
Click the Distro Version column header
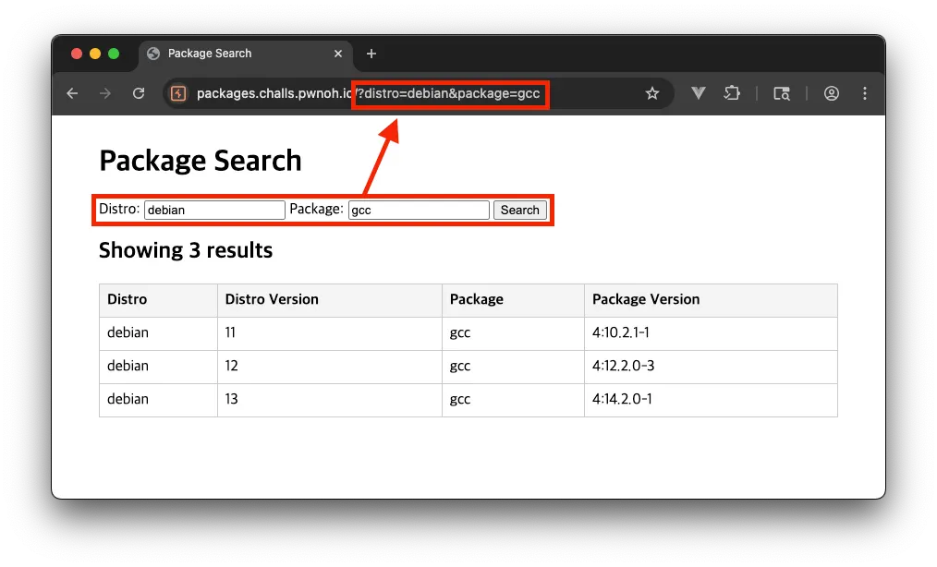coord(272,299)
